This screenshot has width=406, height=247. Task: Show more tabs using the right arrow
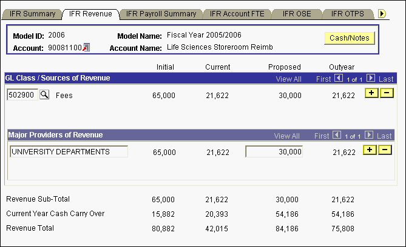(382, 13)
